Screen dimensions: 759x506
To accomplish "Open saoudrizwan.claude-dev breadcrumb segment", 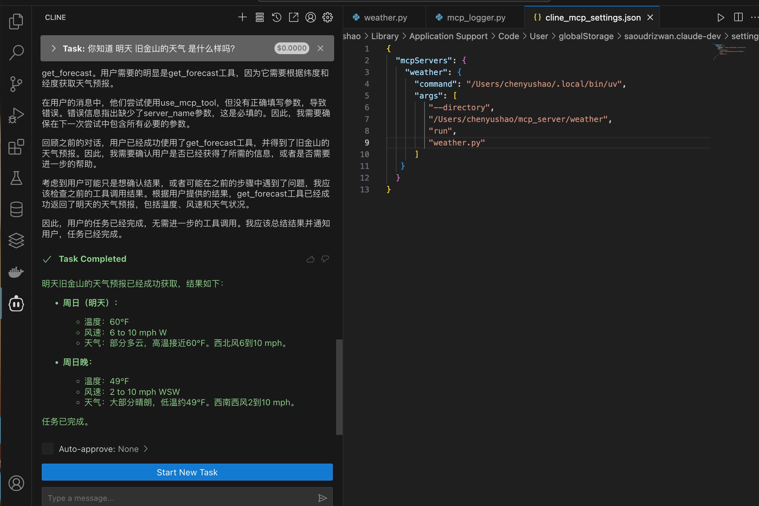I will pos(672,36).
